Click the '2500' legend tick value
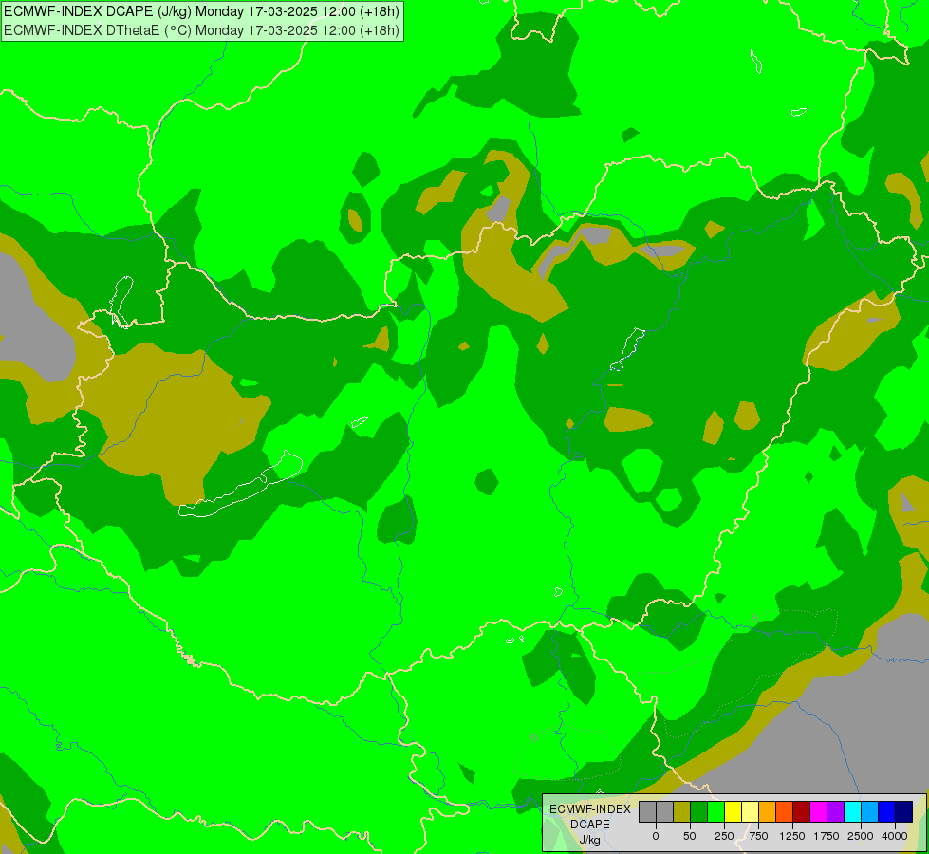The image size is (929, 854). tap(861, 836)
